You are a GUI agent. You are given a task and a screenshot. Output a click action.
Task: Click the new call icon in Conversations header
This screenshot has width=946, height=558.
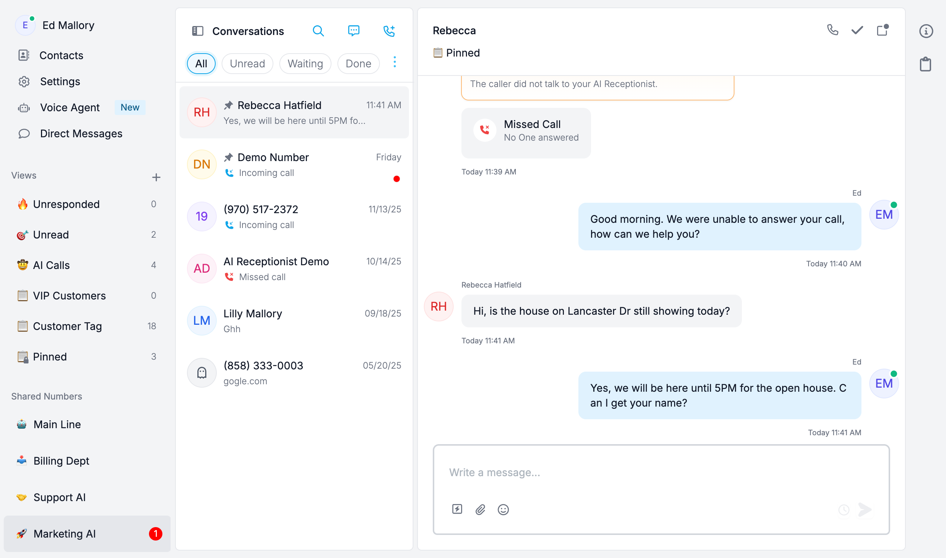point(389,31)
